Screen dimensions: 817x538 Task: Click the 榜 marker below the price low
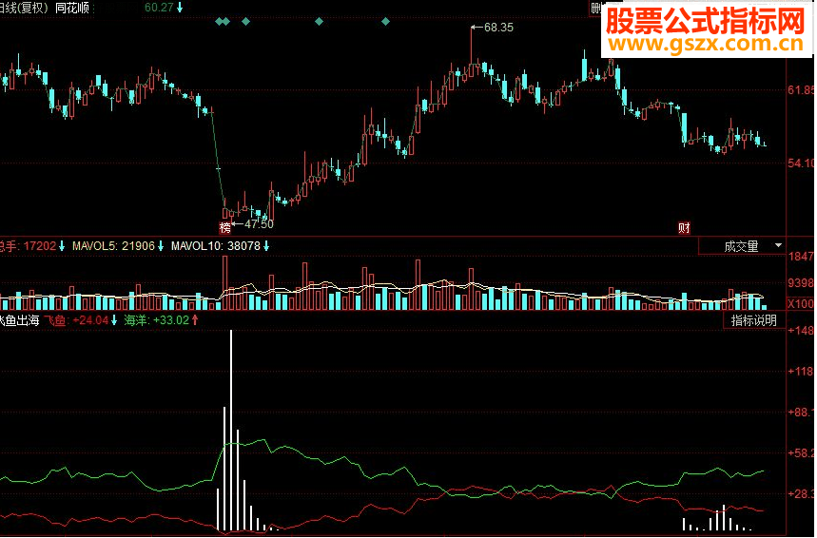click(x=224, y=227)
